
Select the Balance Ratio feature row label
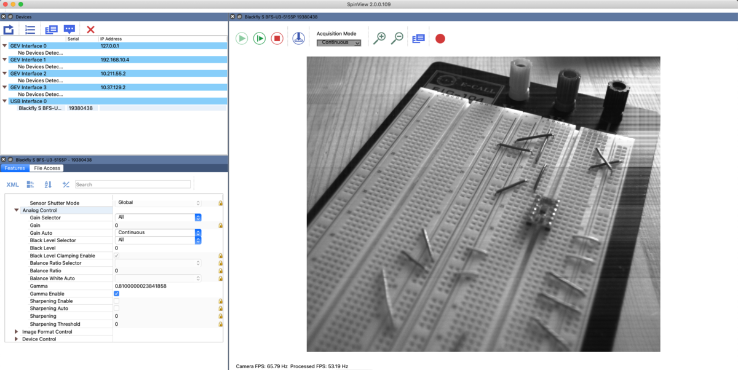pos(45,270)
